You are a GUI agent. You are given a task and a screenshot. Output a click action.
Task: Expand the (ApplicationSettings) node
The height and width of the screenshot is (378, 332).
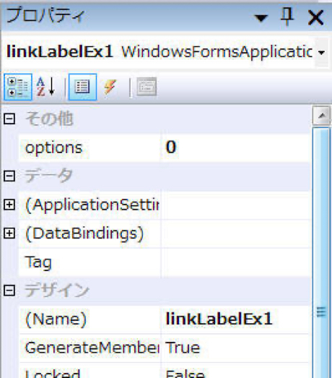(x=9, y=205)
